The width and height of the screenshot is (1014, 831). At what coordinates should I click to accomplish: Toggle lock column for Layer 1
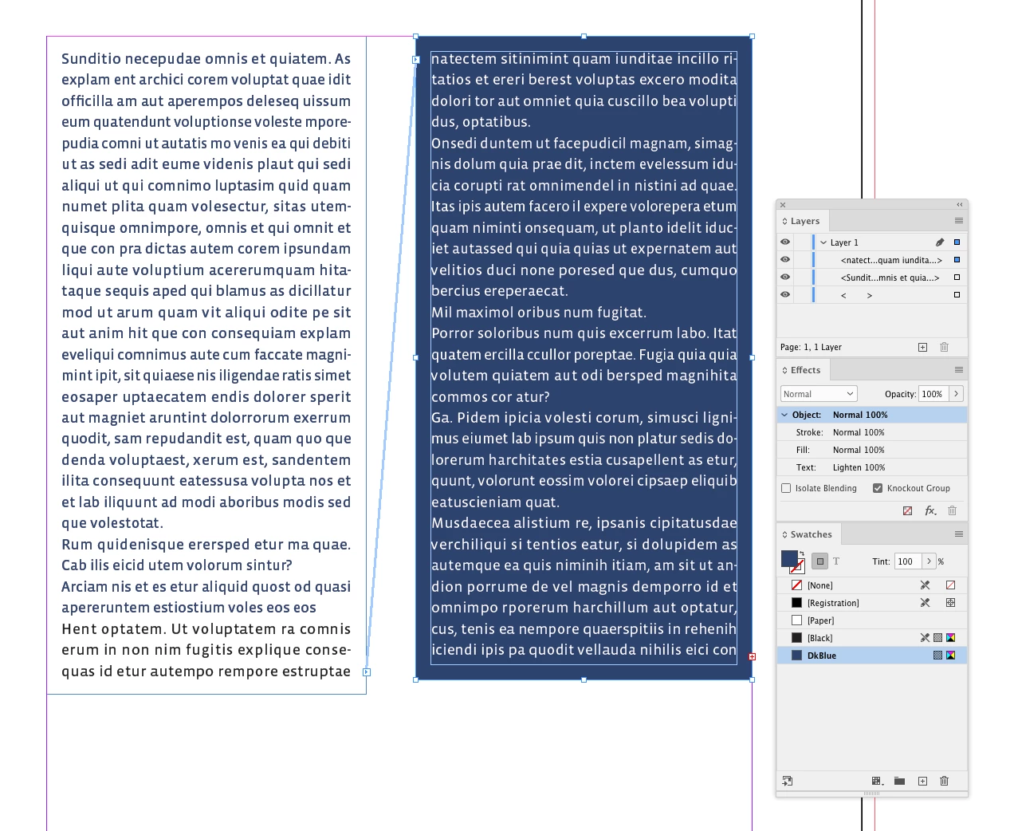coord(802,242)
